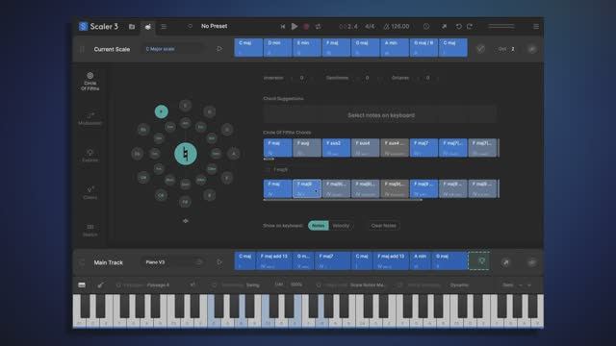The width and height of the screenshot is (616, 346).
Task: Click the F sus4 chord tile
Action: point(366,148)
